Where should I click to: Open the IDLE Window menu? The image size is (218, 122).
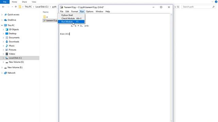coord(99,12)
